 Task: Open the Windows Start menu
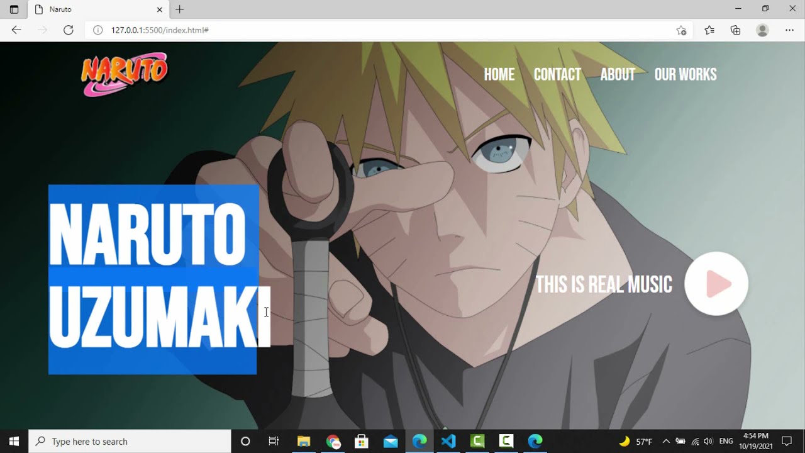(14, 441)
